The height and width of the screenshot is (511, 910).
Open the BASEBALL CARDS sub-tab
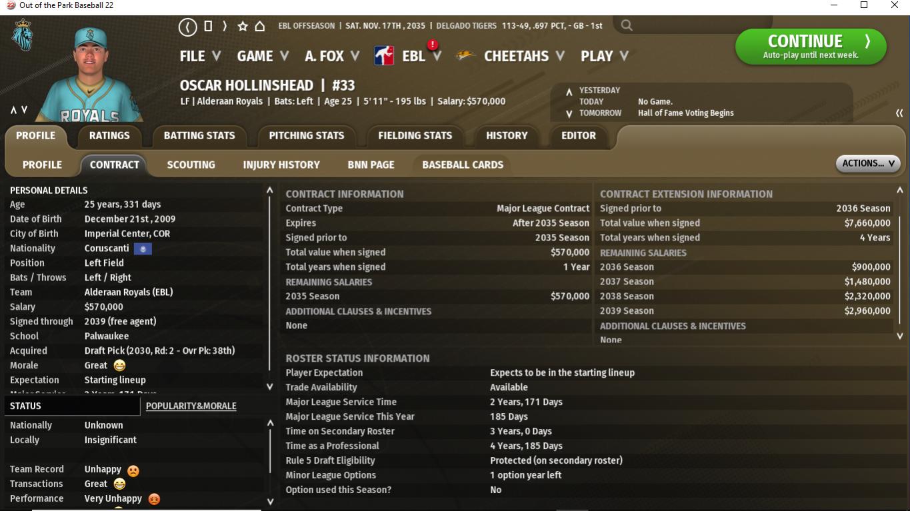pyautogui.click(x=463, y=165)
